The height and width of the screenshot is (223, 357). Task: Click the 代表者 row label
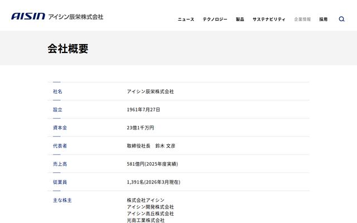tap(60, 146)
